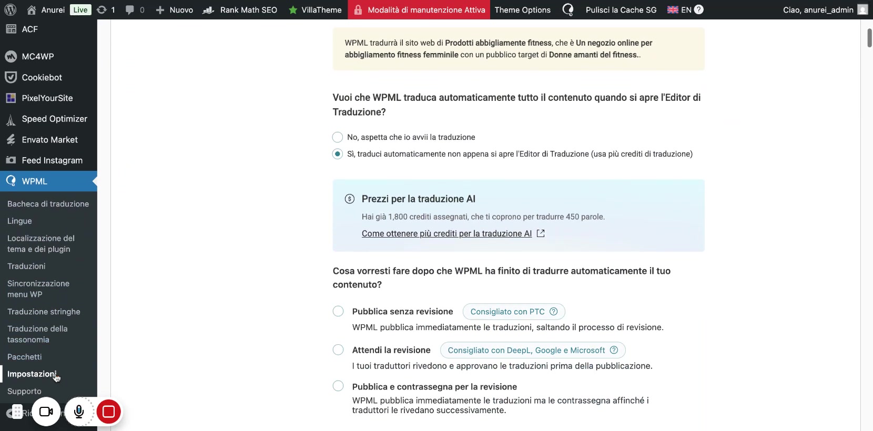
Task: Open the WPML icon in admin bar
Action: pos(568,9)
